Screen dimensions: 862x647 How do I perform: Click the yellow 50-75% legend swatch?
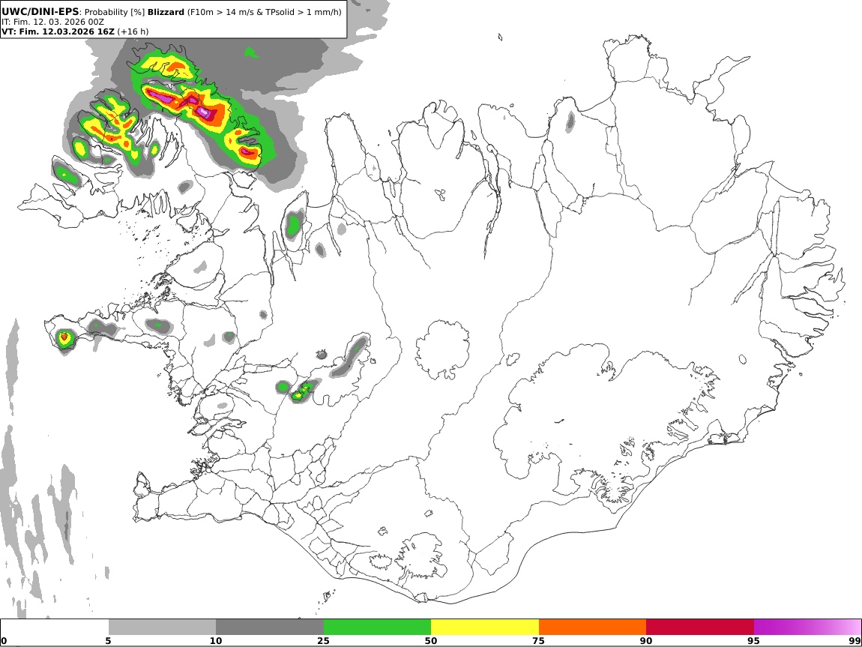tap(485, 628)
